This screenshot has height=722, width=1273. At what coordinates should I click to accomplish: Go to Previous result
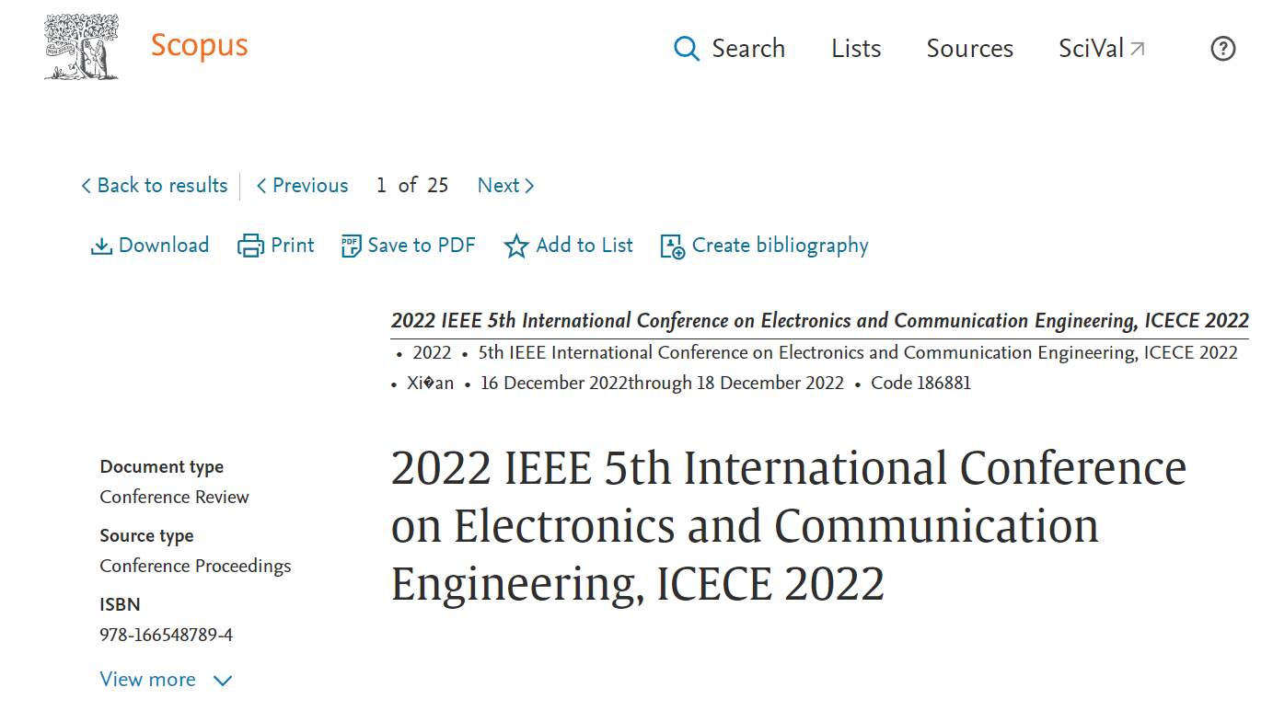click(302, 186)
